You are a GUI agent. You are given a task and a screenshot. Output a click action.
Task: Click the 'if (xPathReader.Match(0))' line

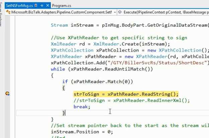[x=98, y=81]
